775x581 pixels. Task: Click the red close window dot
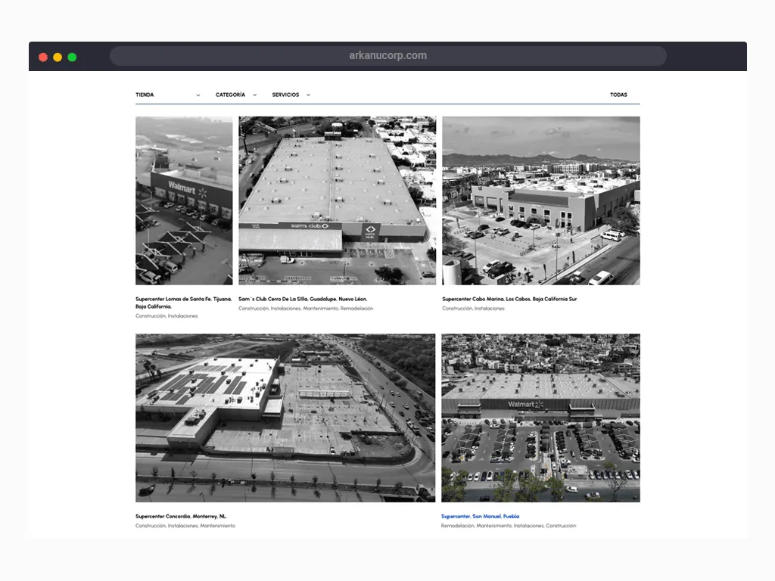coord(43,57)
